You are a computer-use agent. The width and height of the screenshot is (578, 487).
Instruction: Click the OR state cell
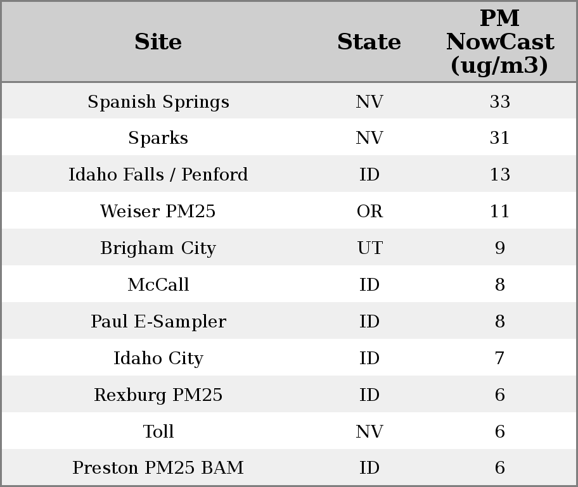point(369,212)
